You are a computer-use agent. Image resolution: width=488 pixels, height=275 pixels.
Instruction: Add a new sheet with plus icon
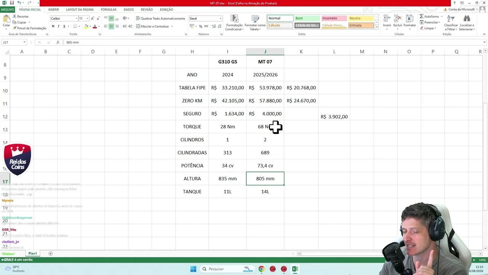pos(50,254)
